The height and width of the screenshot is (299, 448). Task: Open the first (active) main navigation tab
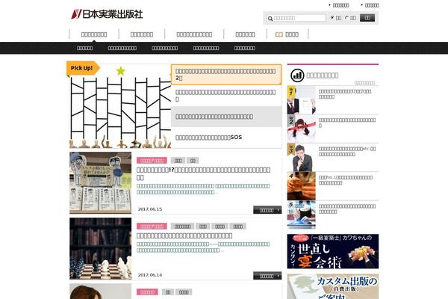coord(94,34)
